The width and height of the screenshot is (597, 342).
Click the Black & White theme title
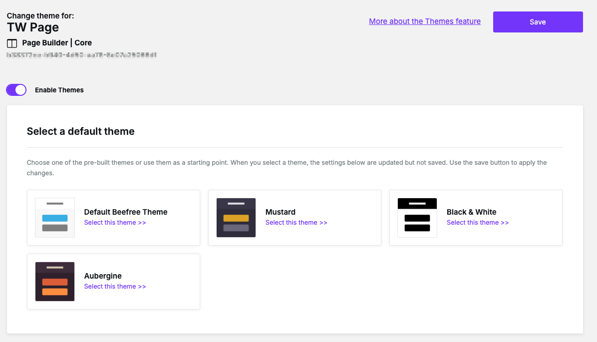click(471, 212)
